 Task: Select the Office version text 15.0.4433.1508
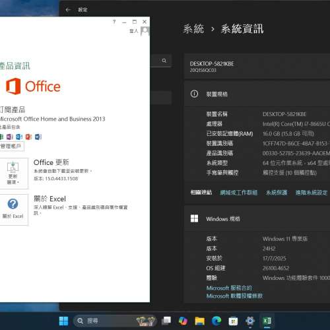(x=61, y=178)
